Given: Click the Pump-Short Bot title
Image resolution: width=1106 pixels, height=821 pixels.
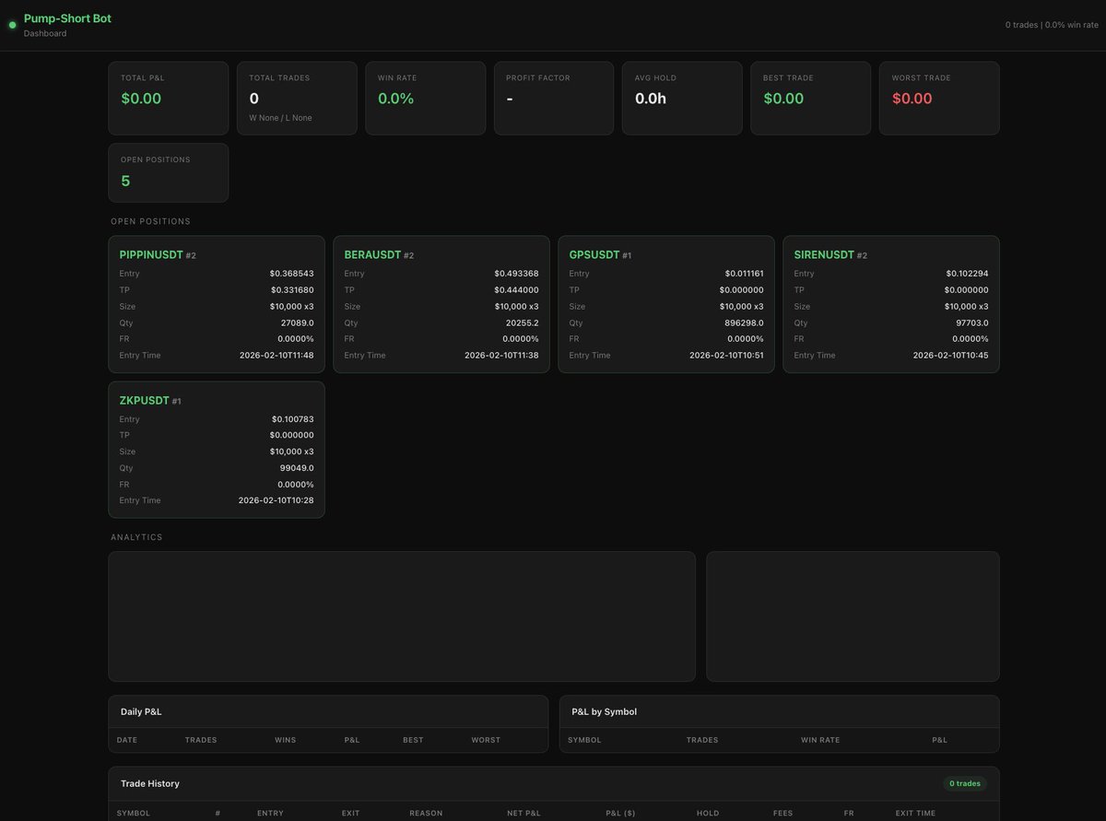Looking at the screenshot, I should click(x=66, y=18).
